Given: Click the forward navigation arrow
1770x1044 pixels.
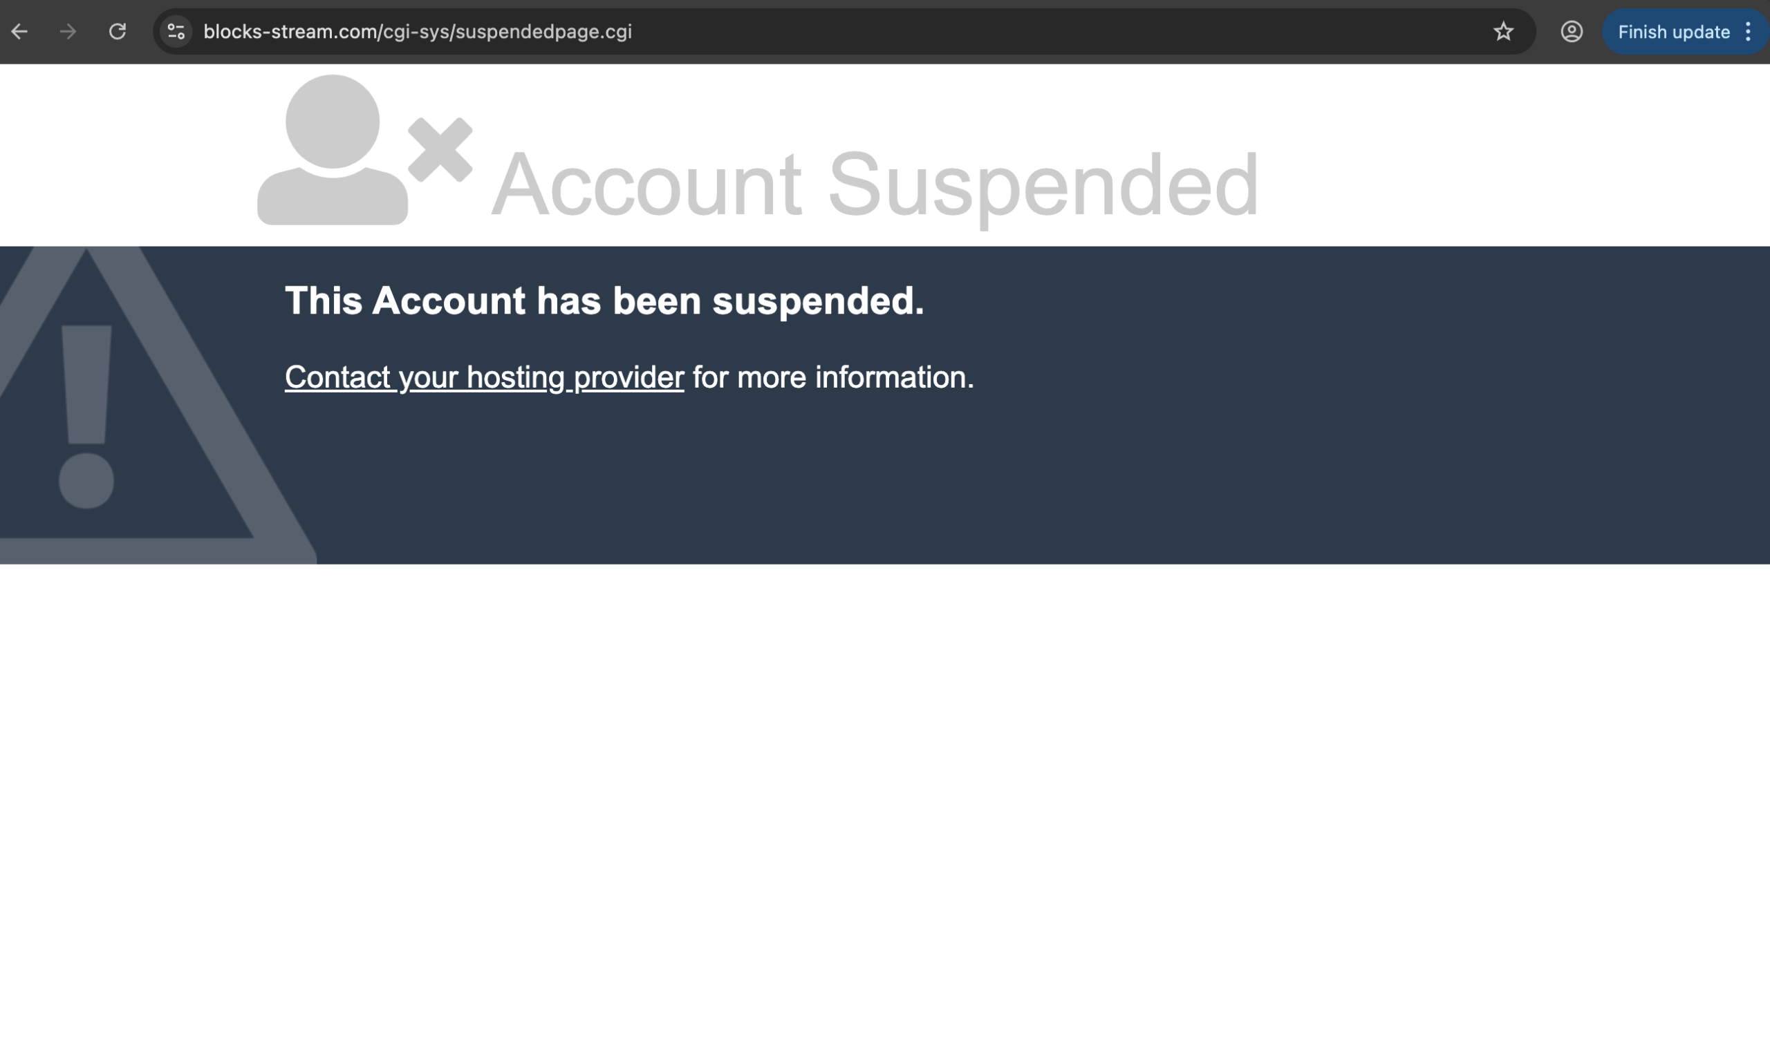Looking at the screenshot, I should pos(68,31).
